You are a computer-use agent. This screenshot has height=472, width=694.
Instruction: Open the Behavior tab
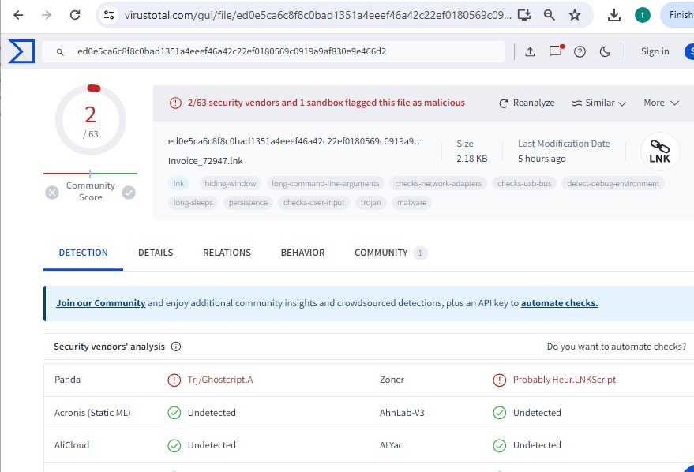[302, 253]
